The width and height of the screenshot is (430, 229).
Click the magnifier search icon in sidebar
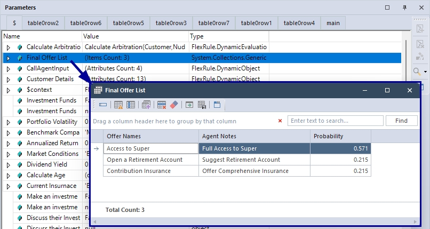tap(417, 72)
